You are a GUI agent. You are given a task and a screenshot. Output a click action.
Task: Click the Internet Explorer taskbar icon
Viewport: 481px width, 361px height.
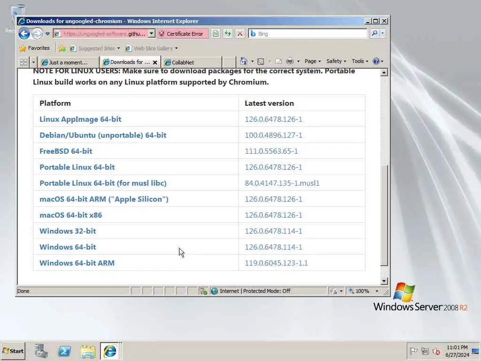(x=110, y=351)
